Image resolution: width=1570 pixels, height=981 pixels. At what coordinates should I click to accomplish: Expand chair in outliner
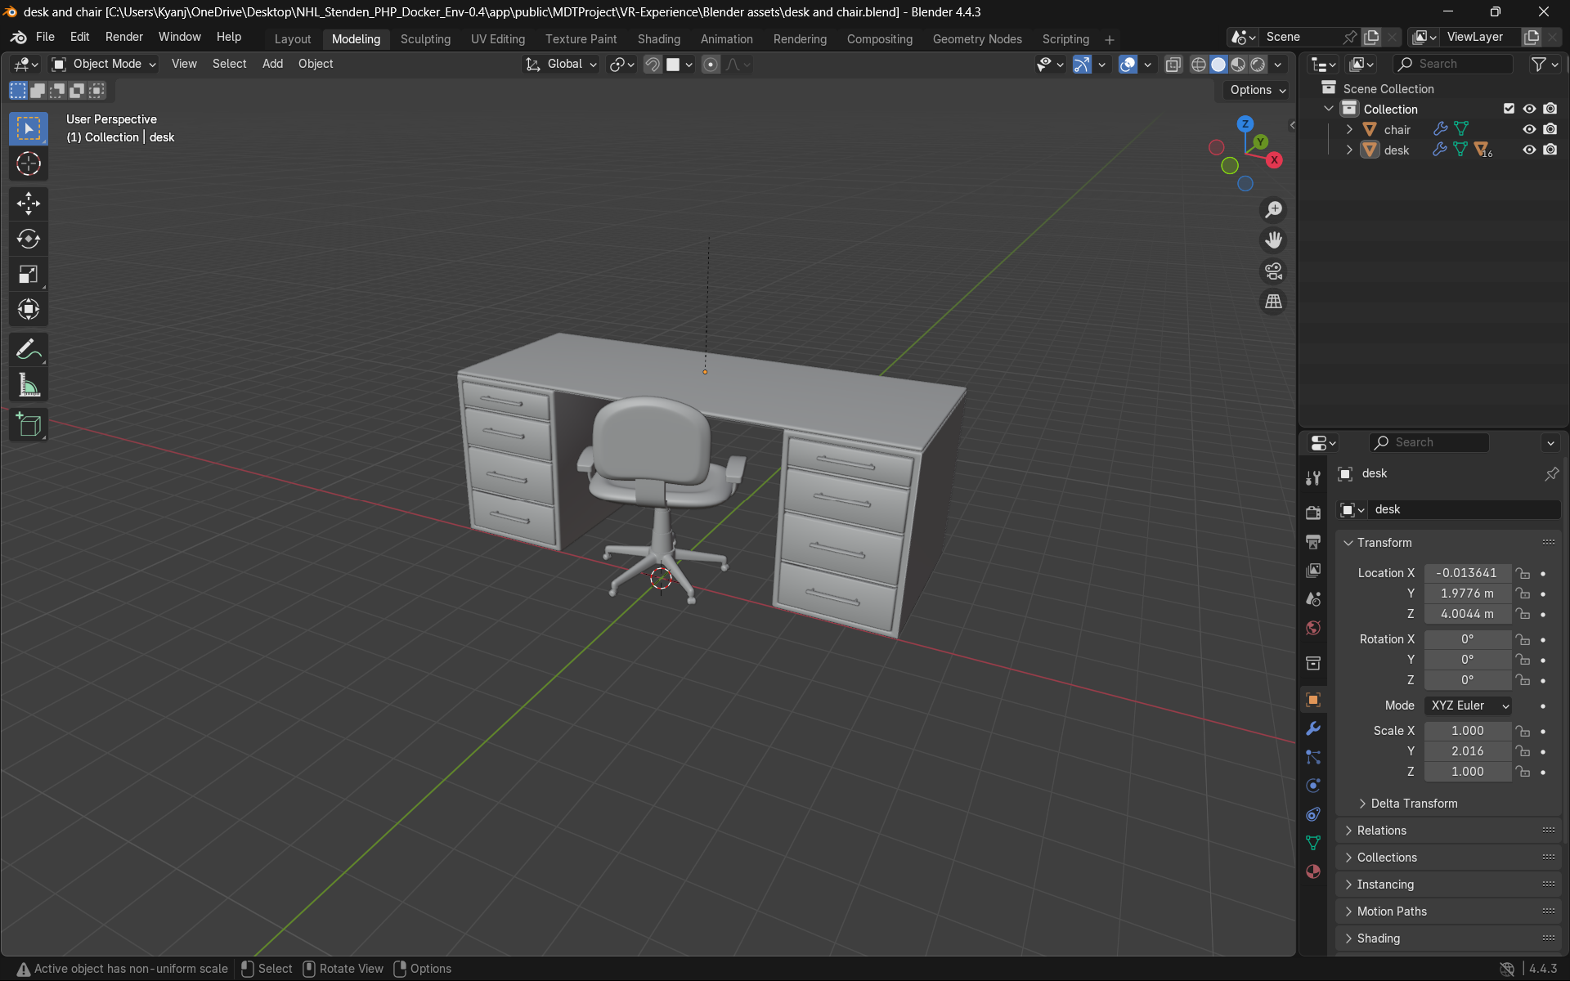(x=1349, y=129)
